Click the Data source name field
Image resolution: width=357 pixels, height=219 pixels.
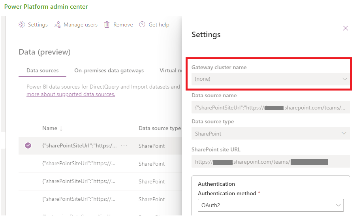point(271,108)
